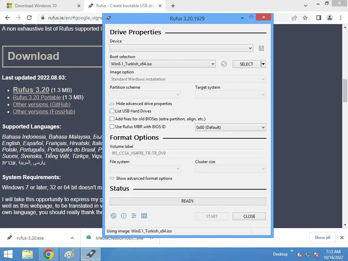Open the Rufus 3.20 download link
Screen dimensions: 348x261
pos(31,90)
